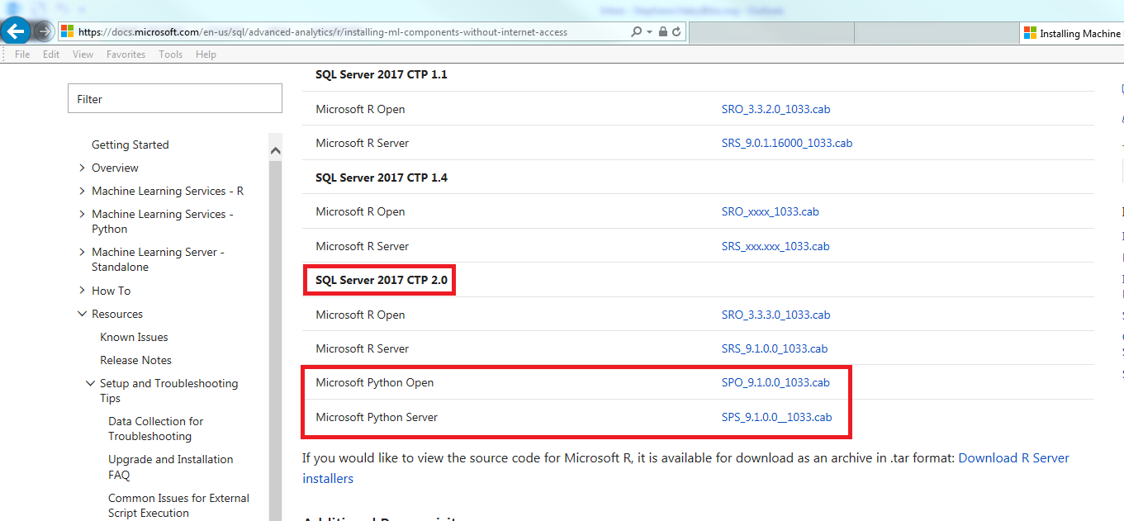Open Common Issues for External Script Execution
This screenshot has width=1124, height=521.
(x=178, y=505)
